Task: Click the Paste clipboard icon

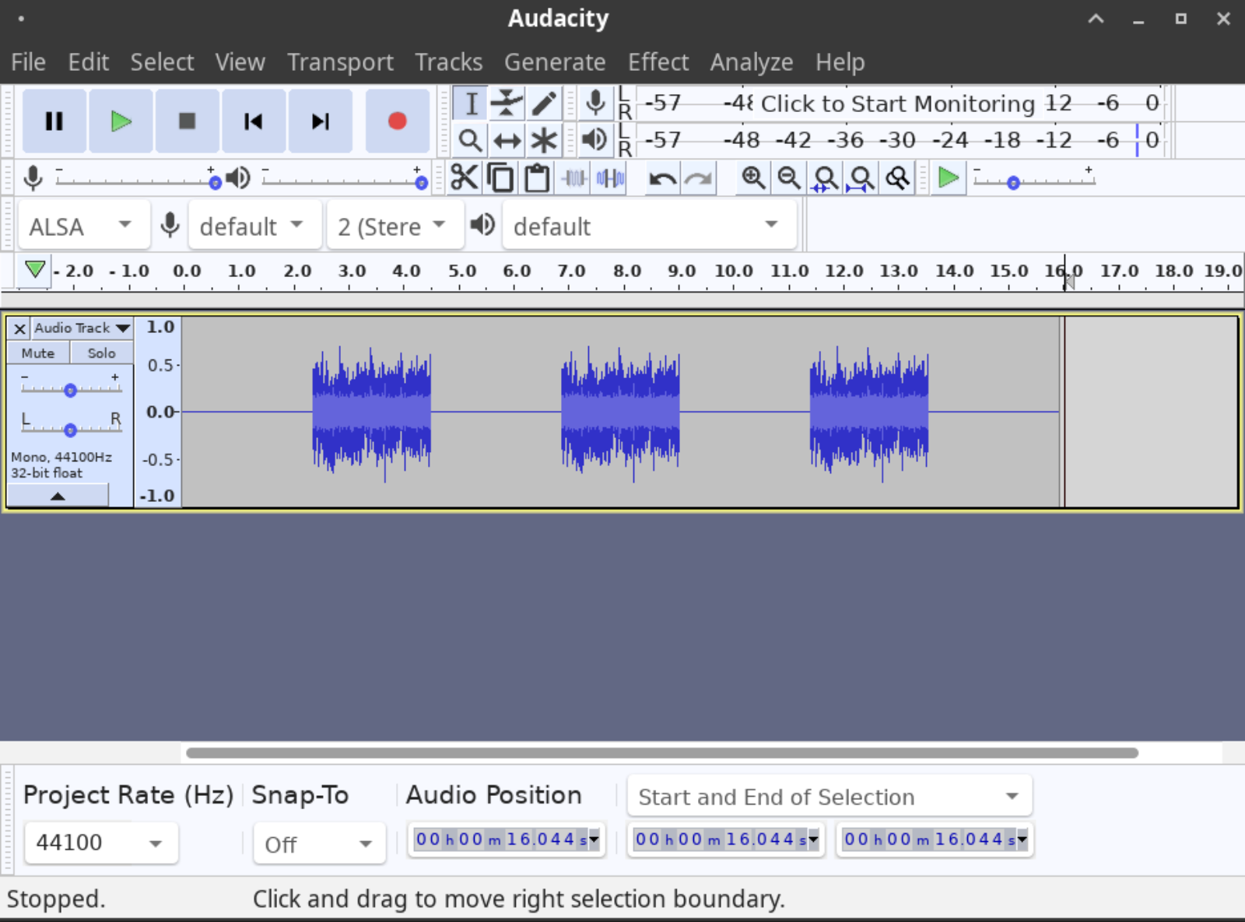Action: click(x=537, y=178)
